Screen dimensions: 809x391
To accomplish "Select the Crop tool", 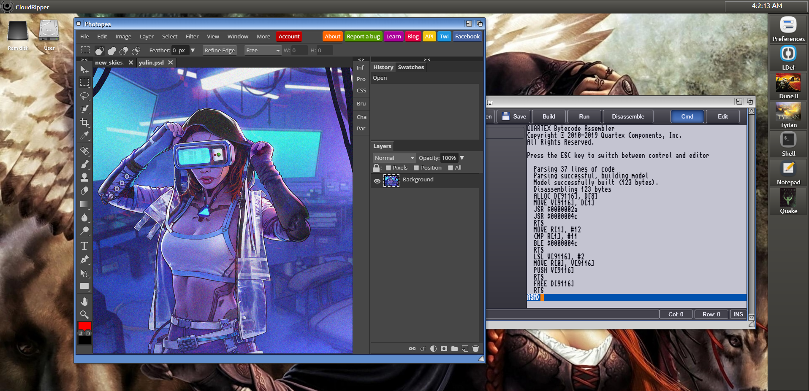I will pos(84,123).
